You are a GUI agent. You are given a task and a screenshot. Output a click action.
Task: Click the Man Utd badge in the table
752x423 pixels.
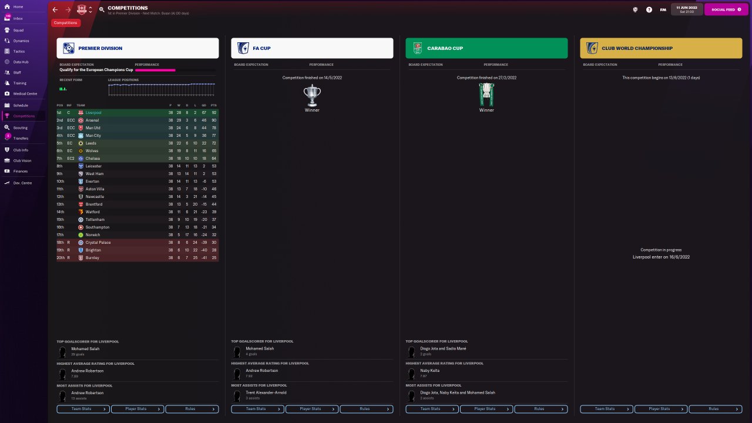click(x=80, y=128)
